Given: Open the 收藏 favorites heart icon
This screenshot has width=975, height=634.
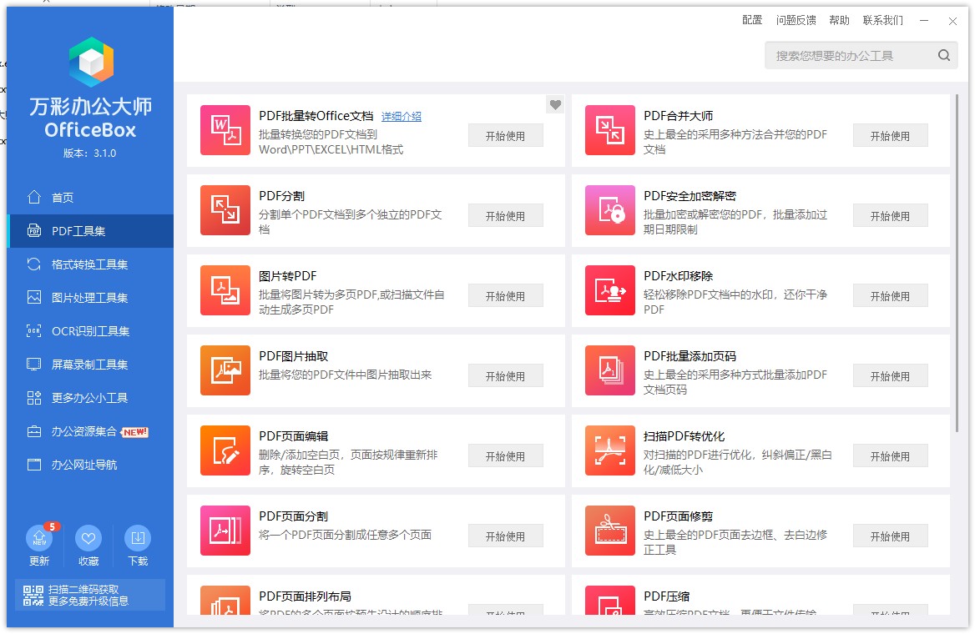Looking at the screenshot, I should click(x=88, y=538).
